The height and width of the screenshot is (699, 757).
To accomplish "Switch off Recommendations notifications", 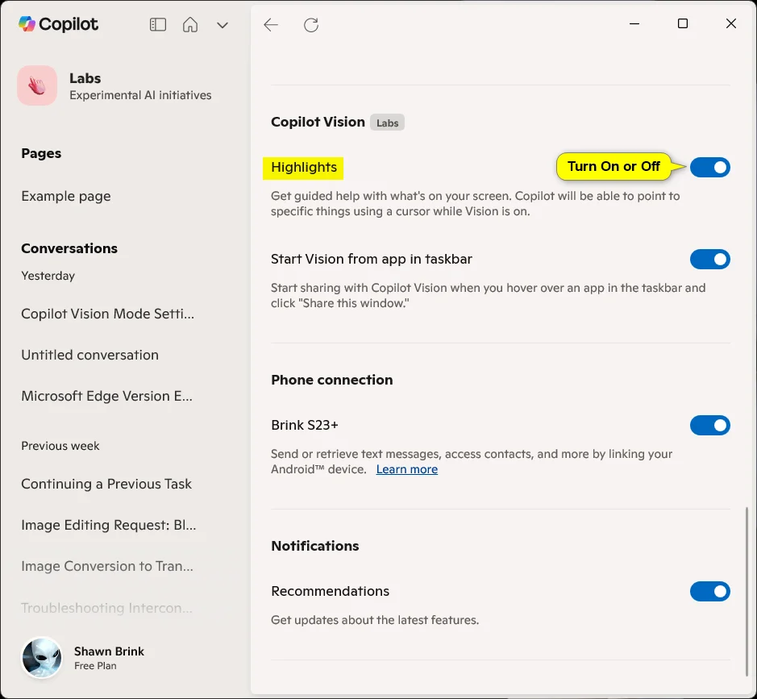I will (709, 591).
